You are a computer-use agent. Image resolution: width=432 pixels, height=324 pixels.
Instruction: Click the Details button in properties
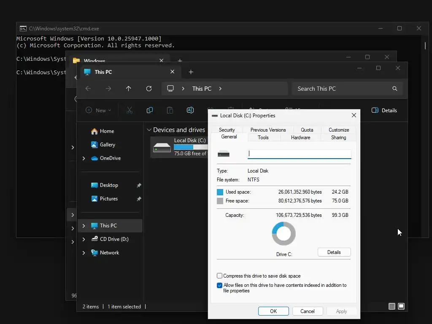pyautogui.click(x=334, y=252)
